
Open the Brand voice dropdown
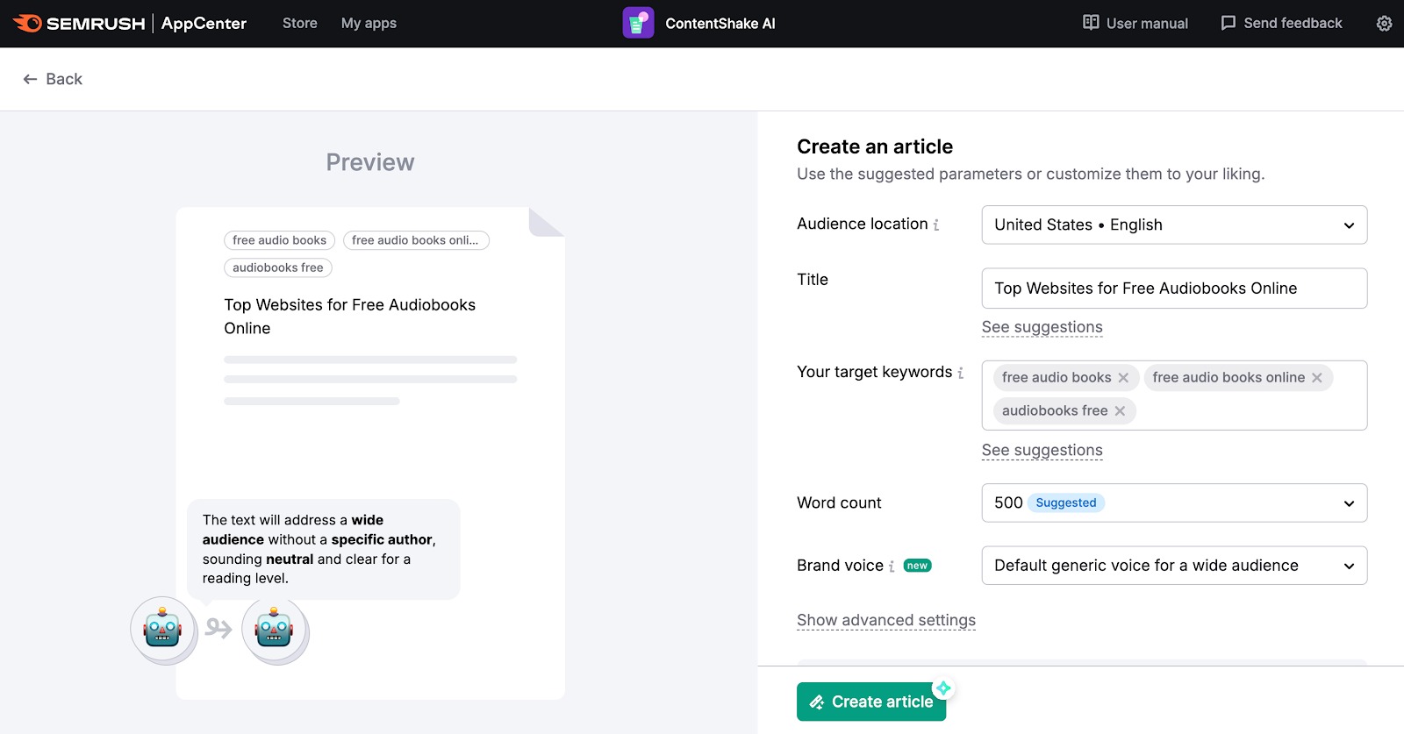[x=1174, y=566]
